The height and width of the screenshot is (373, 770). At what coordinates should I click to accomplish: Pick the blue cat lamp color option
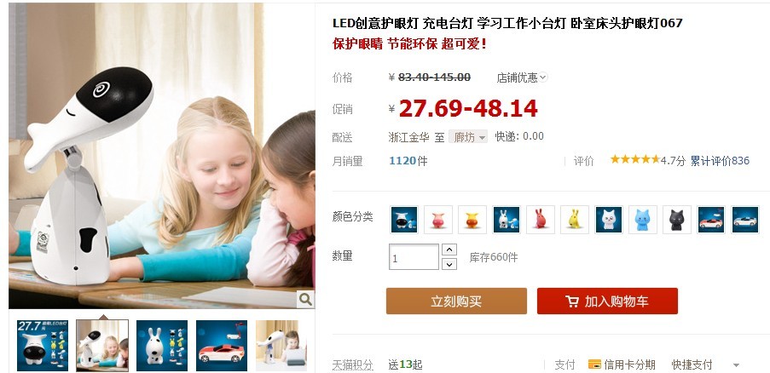pyautogui.click(x=643, y=220)
